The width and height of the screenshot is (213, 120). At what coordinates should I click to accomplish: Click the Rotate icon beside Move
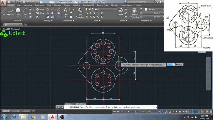(48, 10)
